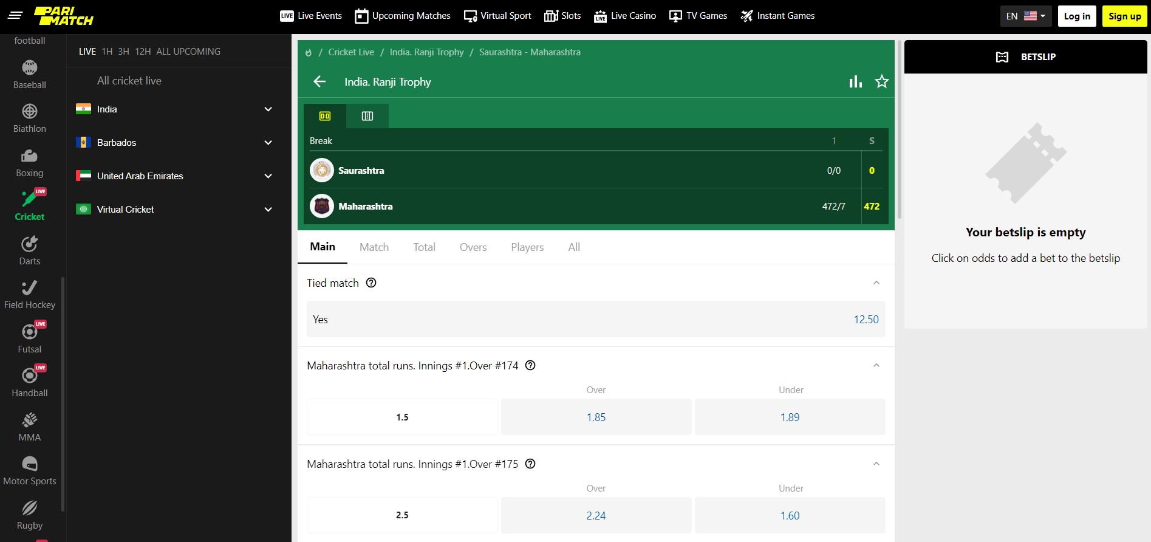Filter events by 3H time range
This screenshot has width=1151, height=542.
point(123,52)
